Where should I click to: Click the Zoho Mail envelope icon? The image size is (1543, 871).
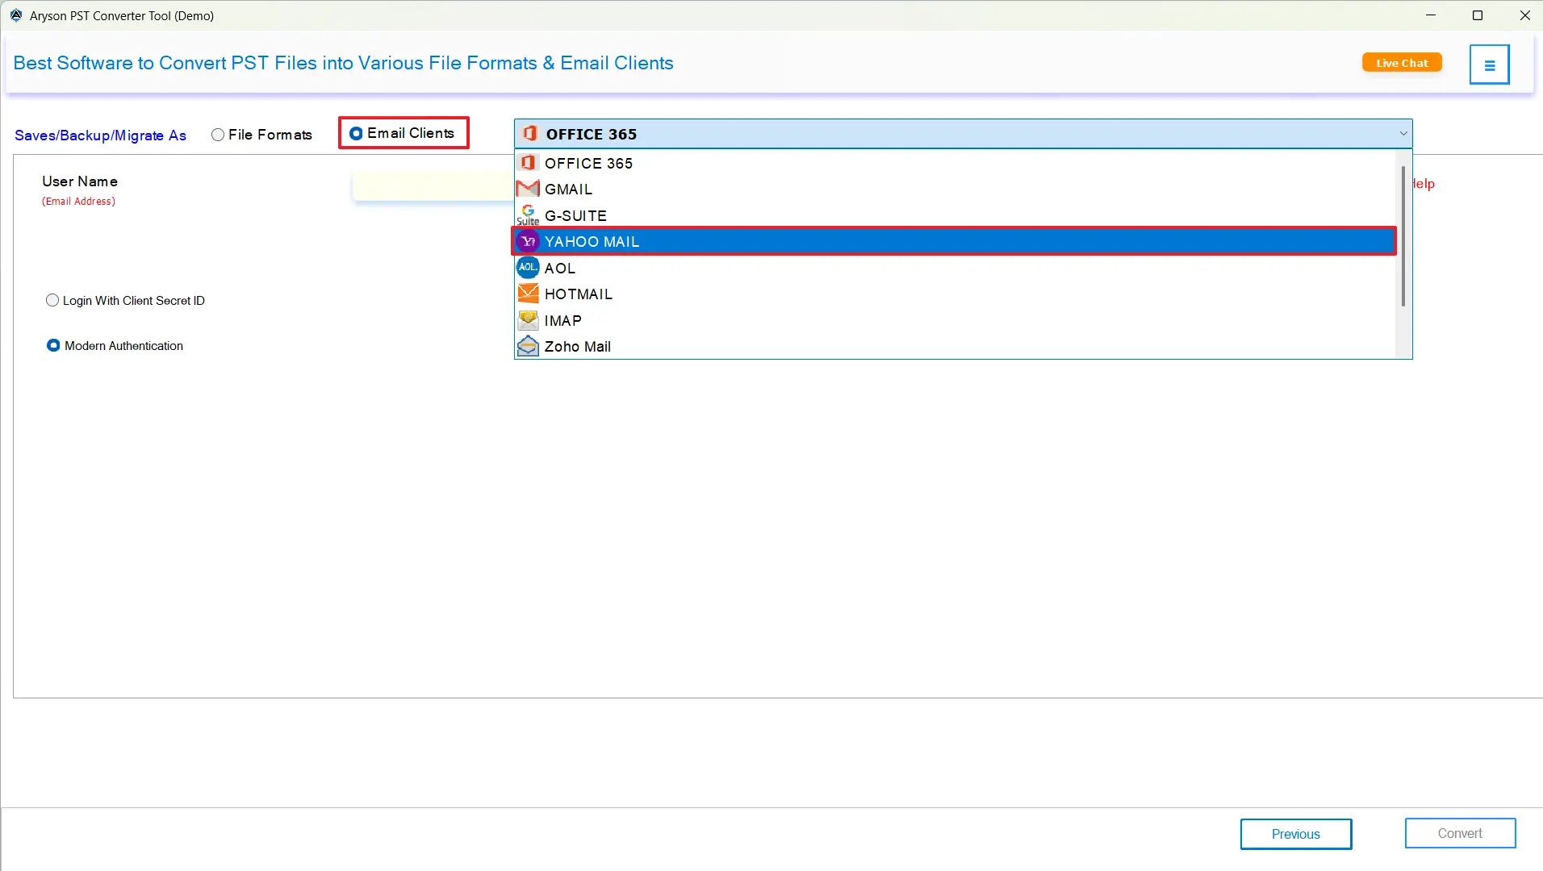point(528,346)
